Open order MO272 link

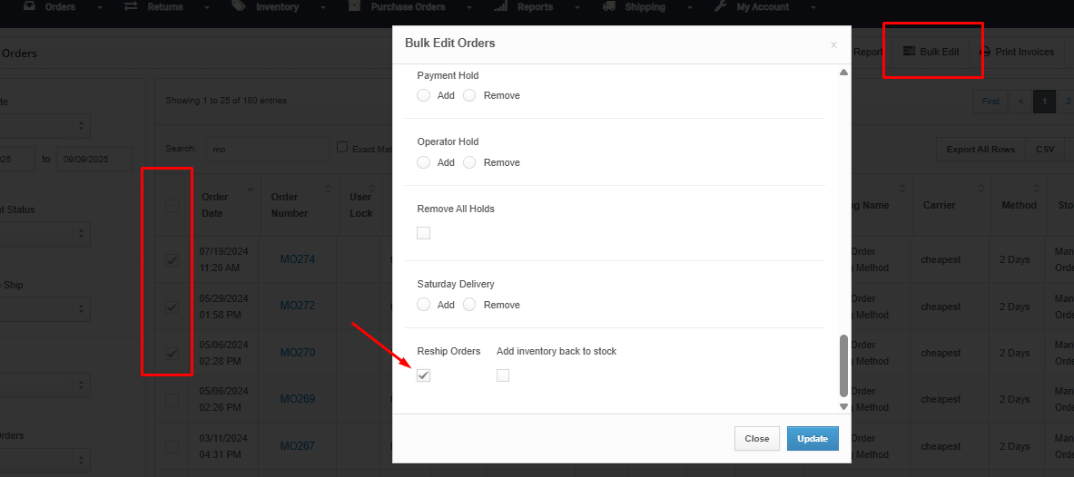[297, 306]
